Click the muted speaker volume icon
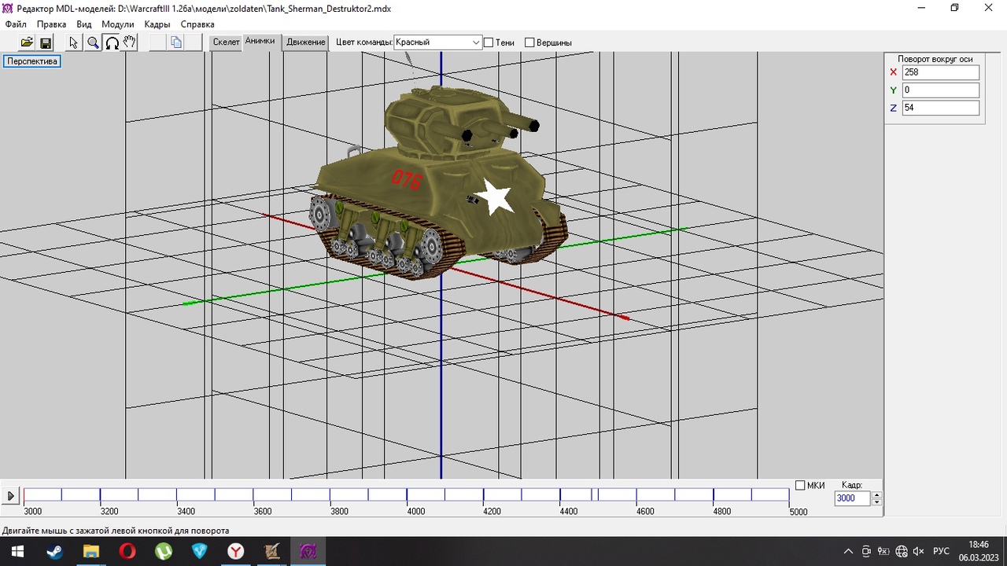This screenshot has width=1007, height=566. pos(918,551)
